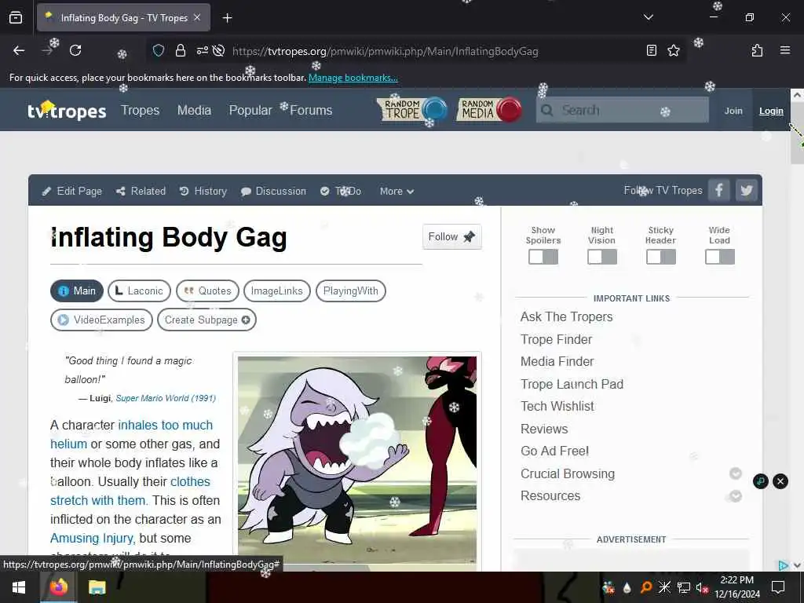804x603 pixels.
Task: Open the Discussion page
Action: pyautogui.click(x=273, y=191)
